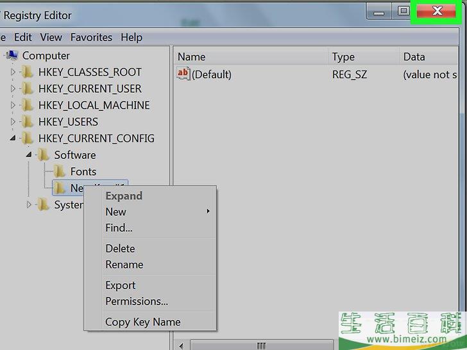This screenshot has height=350, width=467.
Task: Select the HKEY_CURRENT_CONFIG label
Action: point(96,138)
